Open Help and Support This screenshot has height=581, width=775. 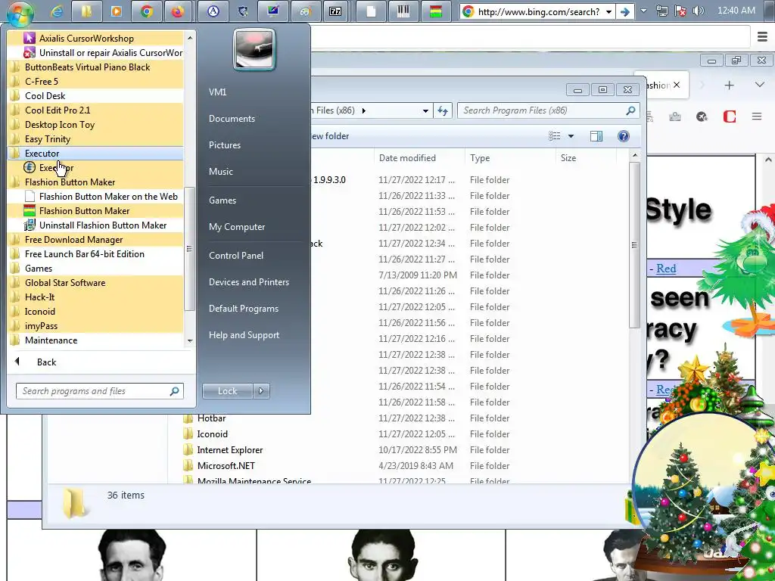click(x=244, y=335)
